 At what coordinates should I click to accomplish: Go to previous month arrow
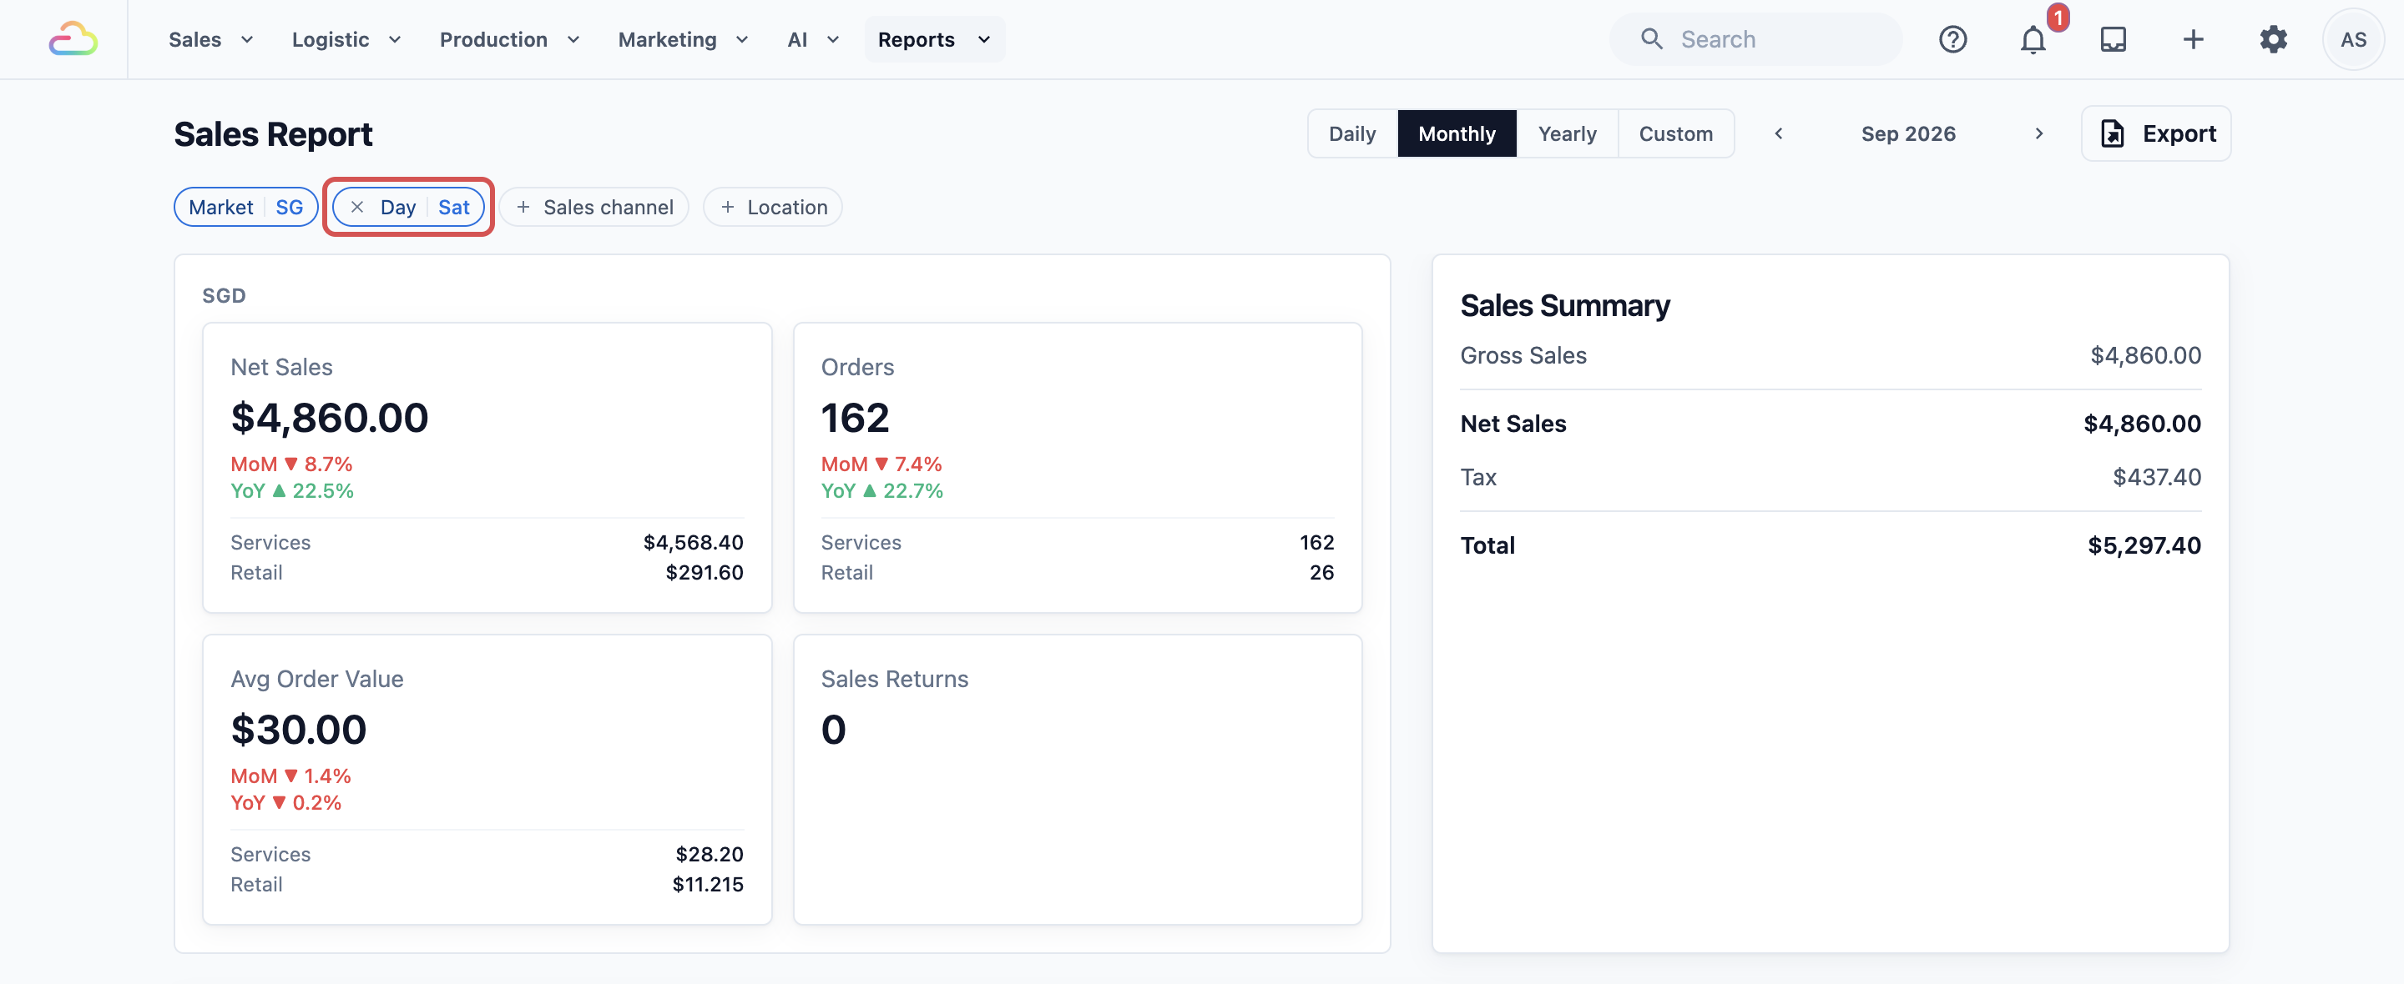tap(1779, 133)
